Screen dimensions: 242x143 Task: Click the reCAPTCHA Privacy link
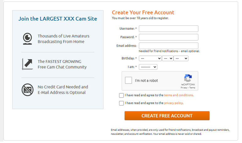[184, 88]
